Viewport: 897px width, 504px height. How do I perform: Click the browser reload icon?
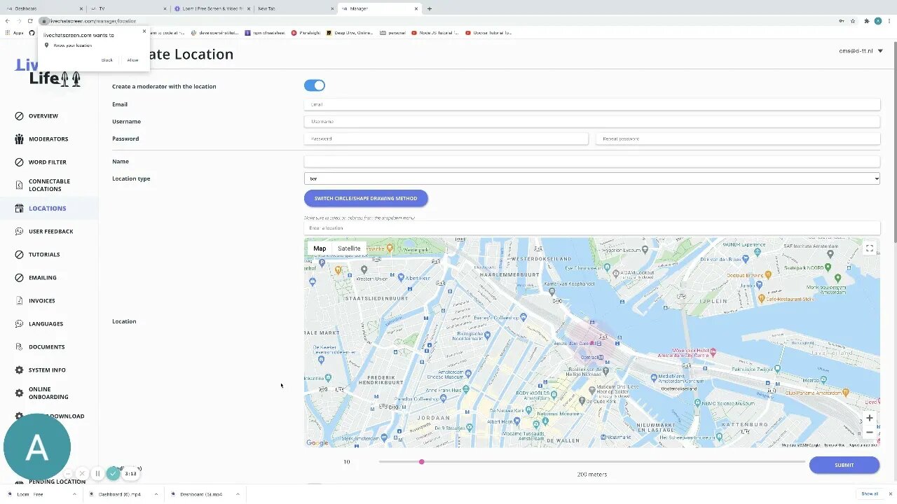(30, 21)
